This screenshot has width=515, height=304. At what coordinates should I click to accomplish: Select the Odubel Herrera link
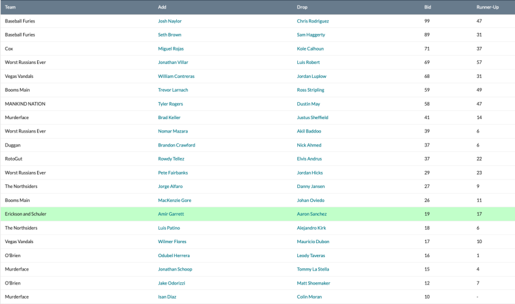tap(174, 255)
